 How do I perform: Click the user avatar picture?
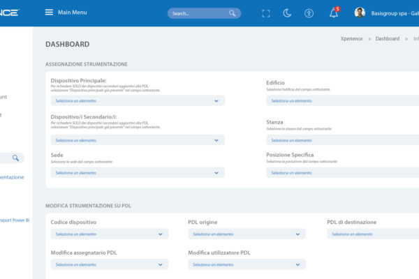click(360, 13)
